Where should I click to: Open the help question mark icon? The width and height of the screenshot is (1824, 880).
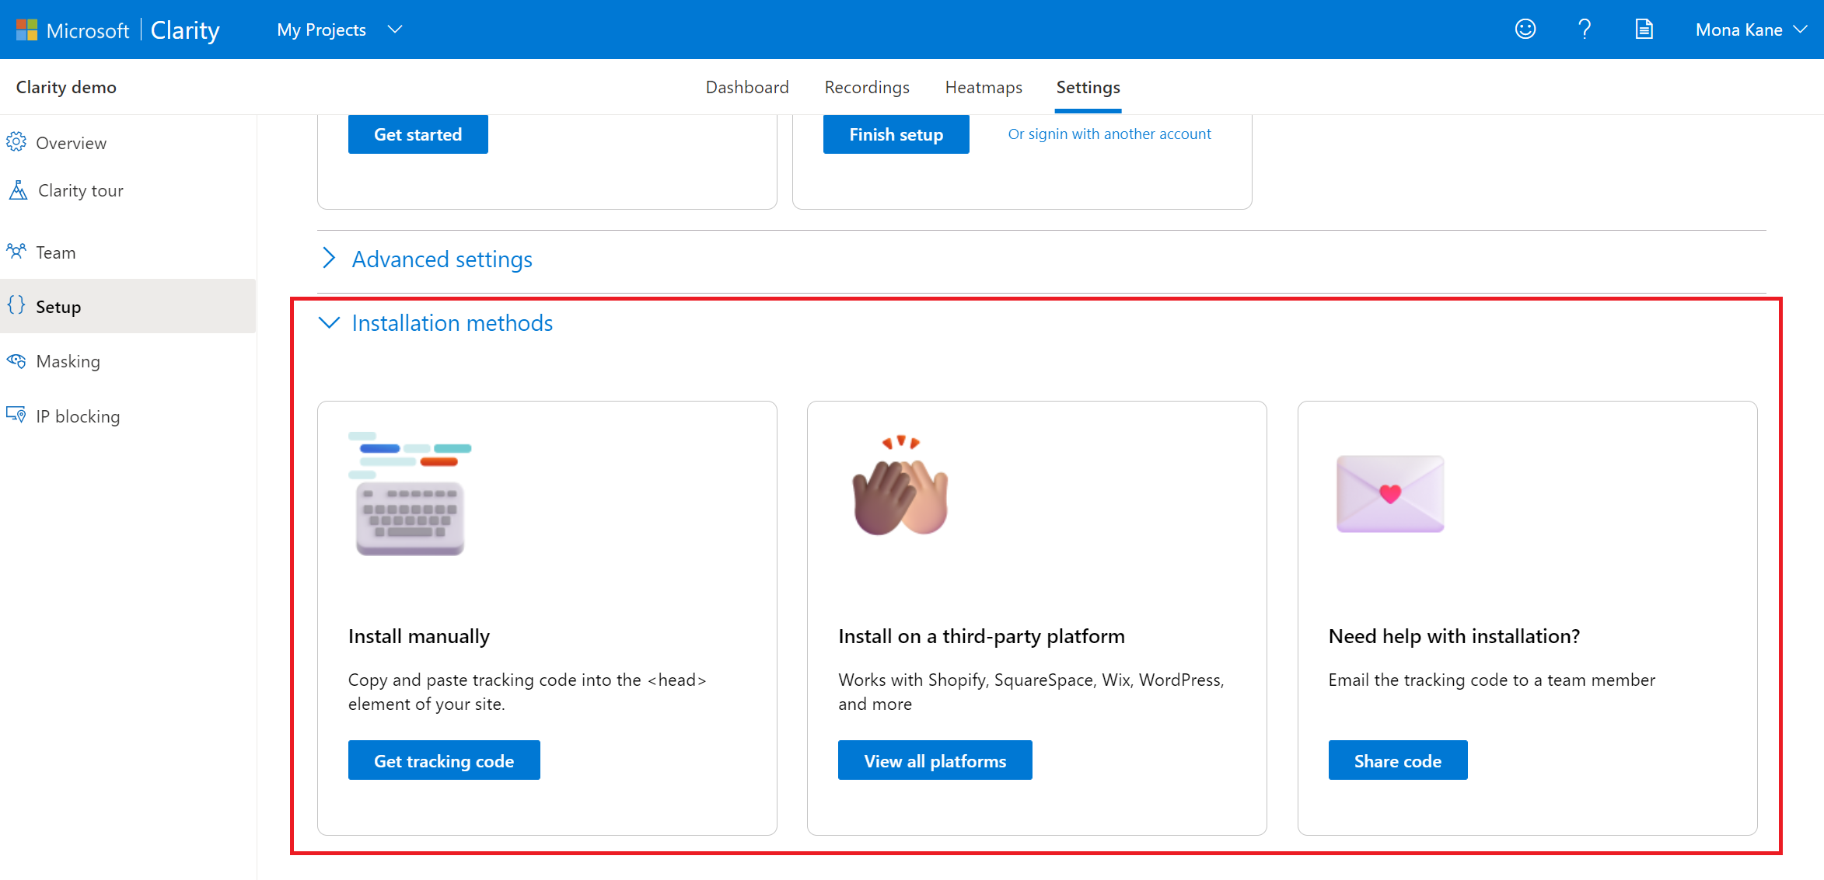click(1585, 30)
